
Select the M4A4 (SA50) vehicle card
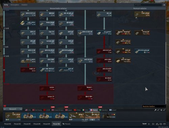coord(47,23)
